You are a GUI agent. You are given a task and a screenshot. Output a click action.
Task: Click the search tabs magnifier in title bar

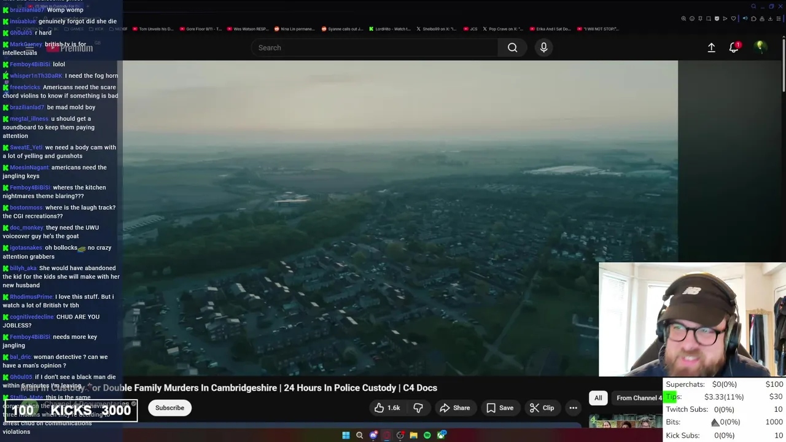[753, 6]
